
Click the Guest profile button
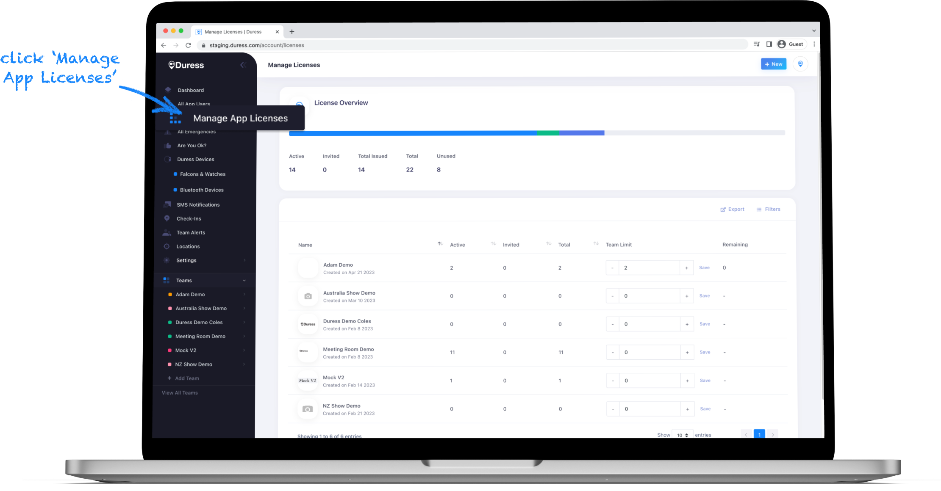click(791, 44)
